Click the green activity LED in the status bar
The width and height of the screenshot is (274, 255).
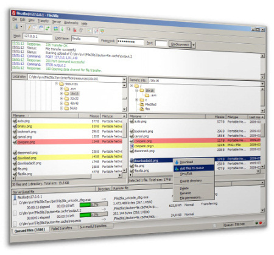click(x=256, y=223)
